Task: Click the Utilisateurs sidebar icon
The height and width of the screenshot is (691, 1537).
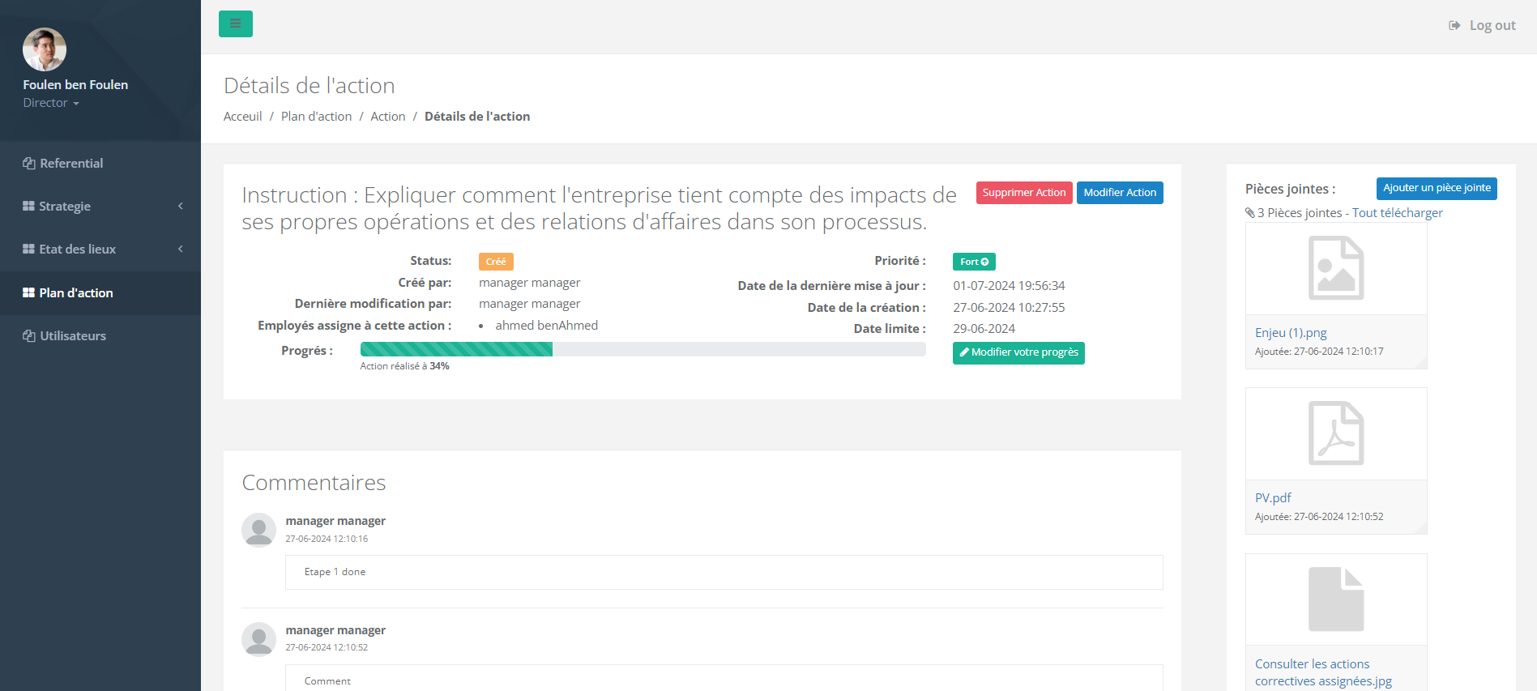Action: point(29,336)
